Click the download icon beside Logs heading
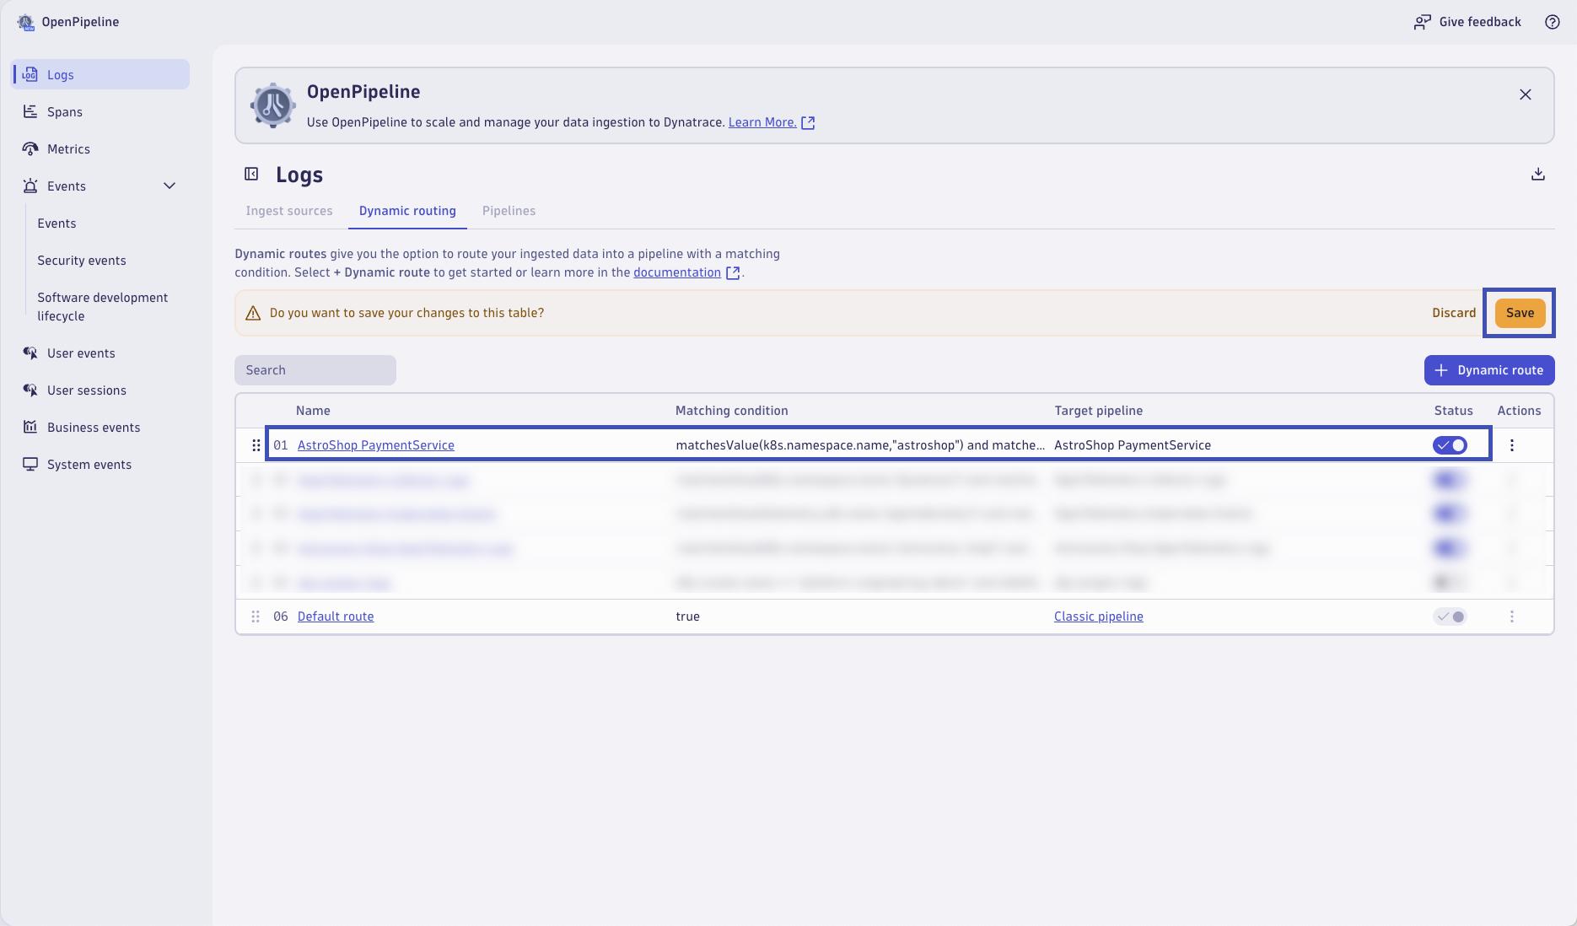The image size is (1577, 926). point(1538,174)
